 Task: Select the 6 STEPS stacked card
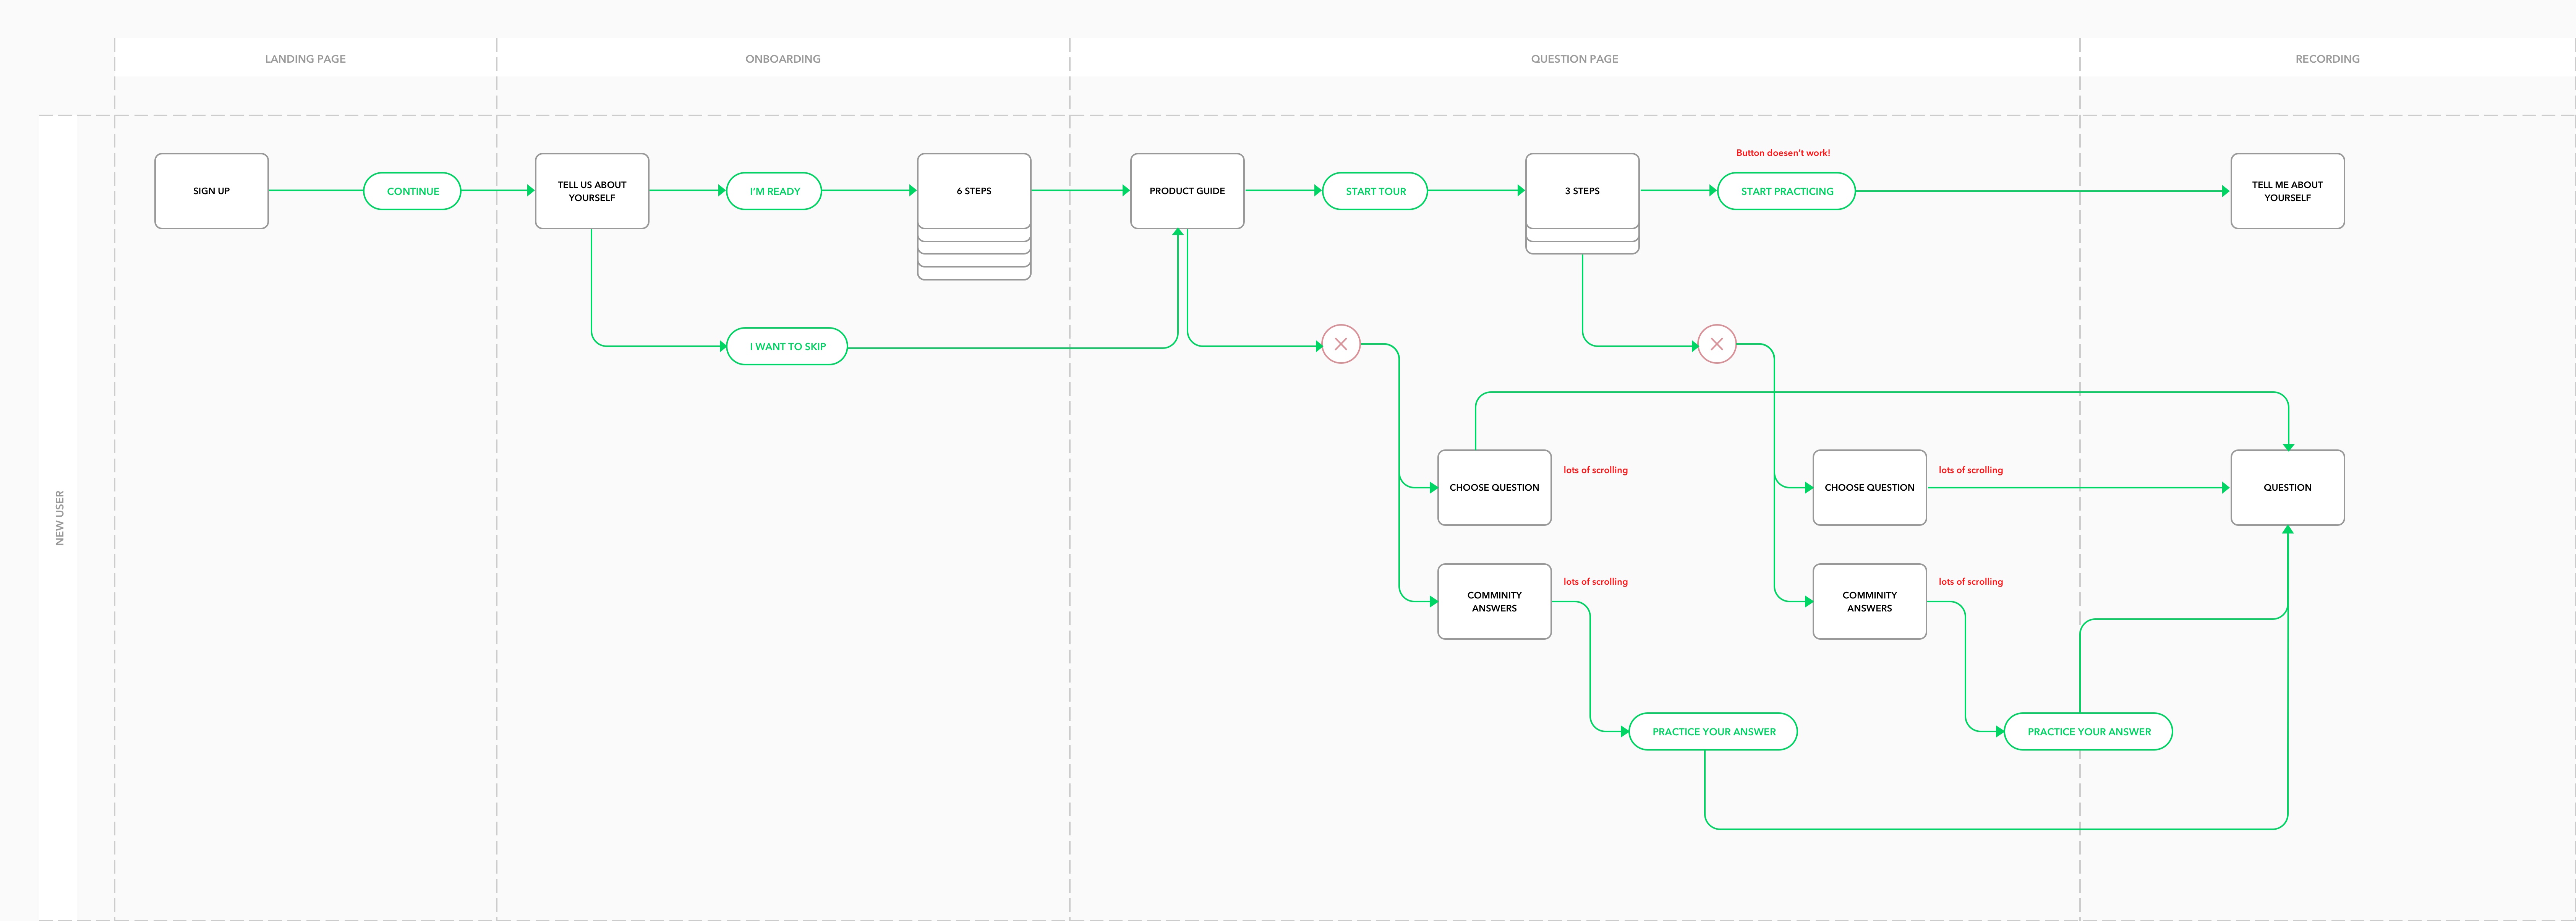pos(974,191)
